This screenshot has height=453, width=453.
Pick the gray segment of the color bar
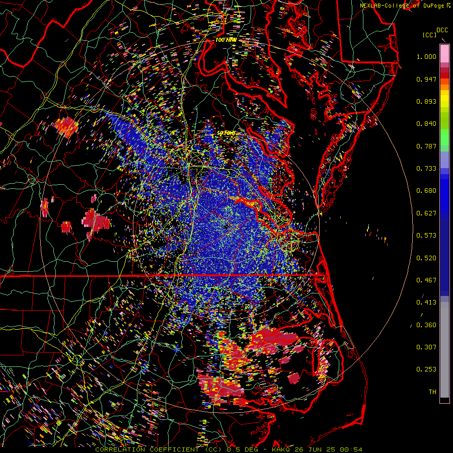pos(444,350)
